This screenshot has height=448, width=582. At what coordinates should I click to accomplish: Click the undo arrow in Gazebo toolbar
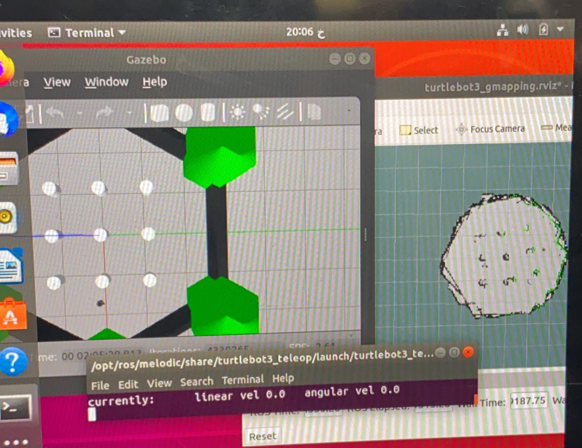[55, 113]
